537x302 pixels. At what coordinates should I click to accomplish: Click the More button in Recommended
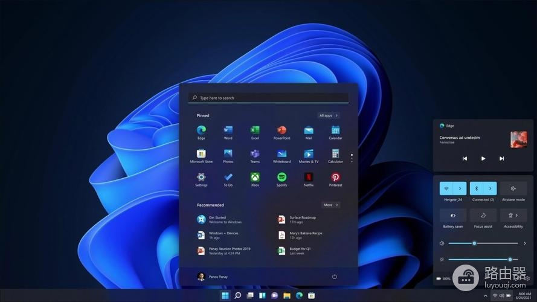(330, 205)
